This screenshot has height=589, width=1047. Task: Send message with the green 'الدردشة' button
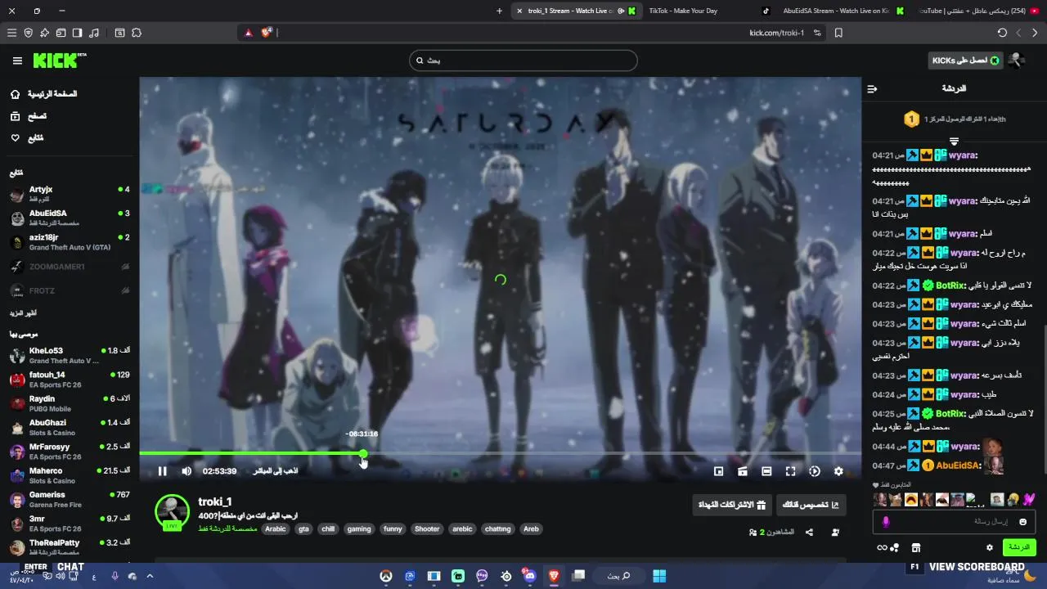pos(1019,547)
